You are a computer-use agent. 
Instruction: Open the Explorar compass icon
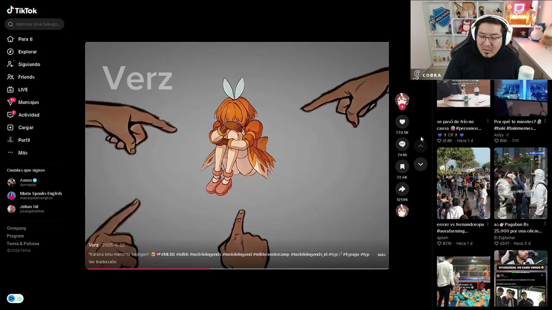tap(10, 52)
